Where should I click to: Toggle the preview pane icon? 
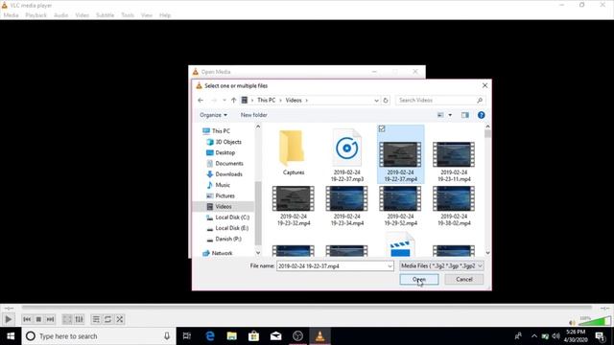click(464, 115)
